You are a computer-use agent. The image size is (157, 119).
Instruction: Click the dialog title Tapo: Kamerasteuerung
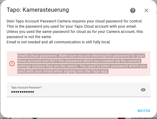tap(38, 10)
